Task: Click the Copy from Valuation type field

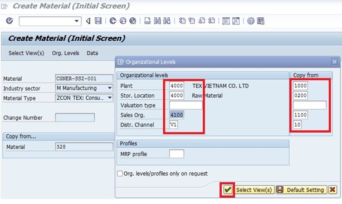Action: pos(310,105)
